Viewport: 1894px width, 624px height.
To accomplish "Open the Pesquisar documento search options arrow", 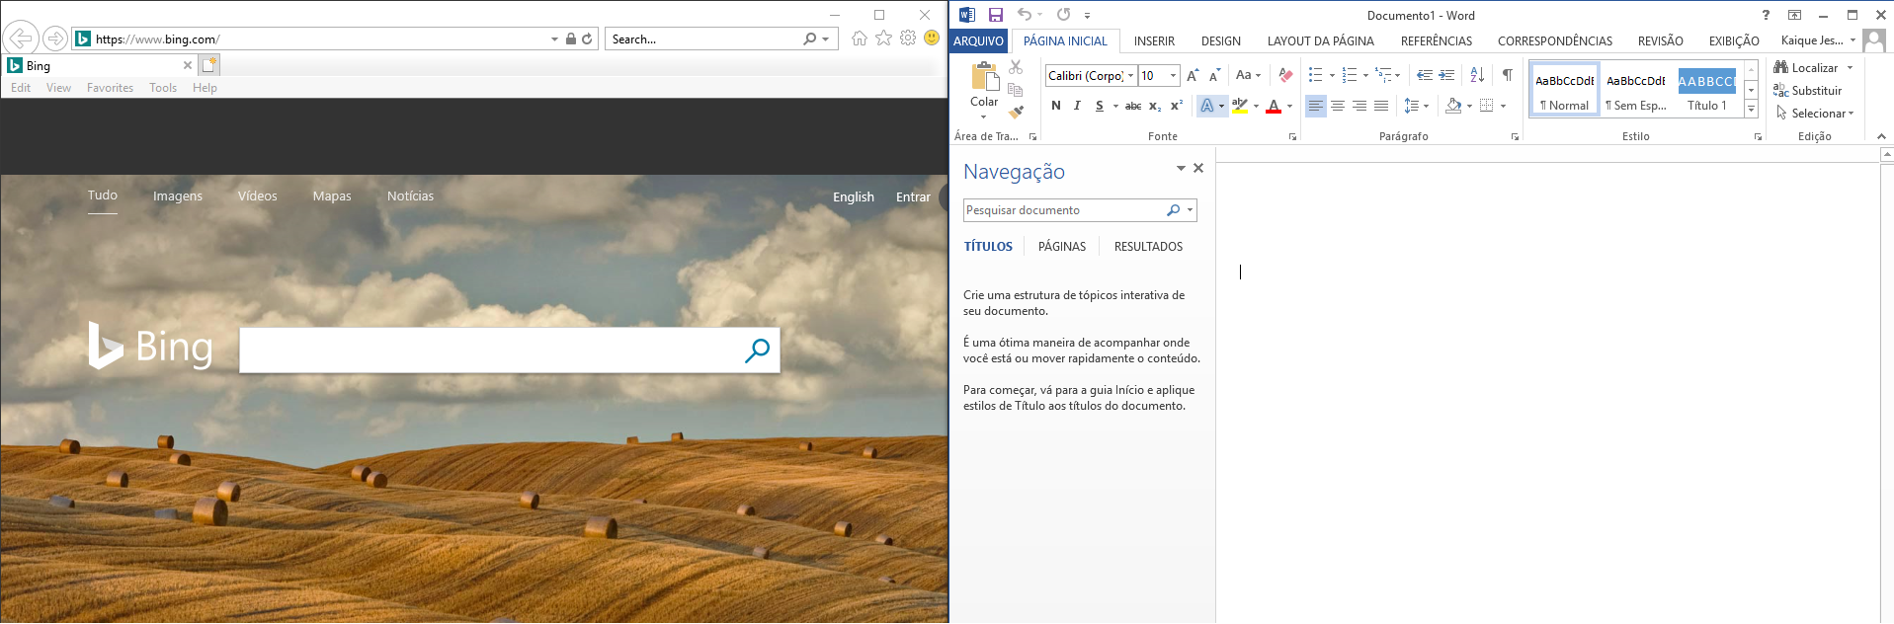I will pyautogui.click(x=1190, y=210).
